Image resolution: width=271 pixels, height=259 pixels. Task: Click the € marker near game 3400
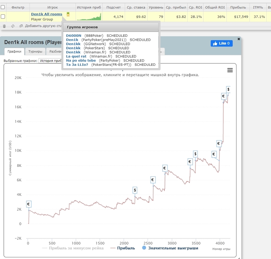[x=190, y=162]
